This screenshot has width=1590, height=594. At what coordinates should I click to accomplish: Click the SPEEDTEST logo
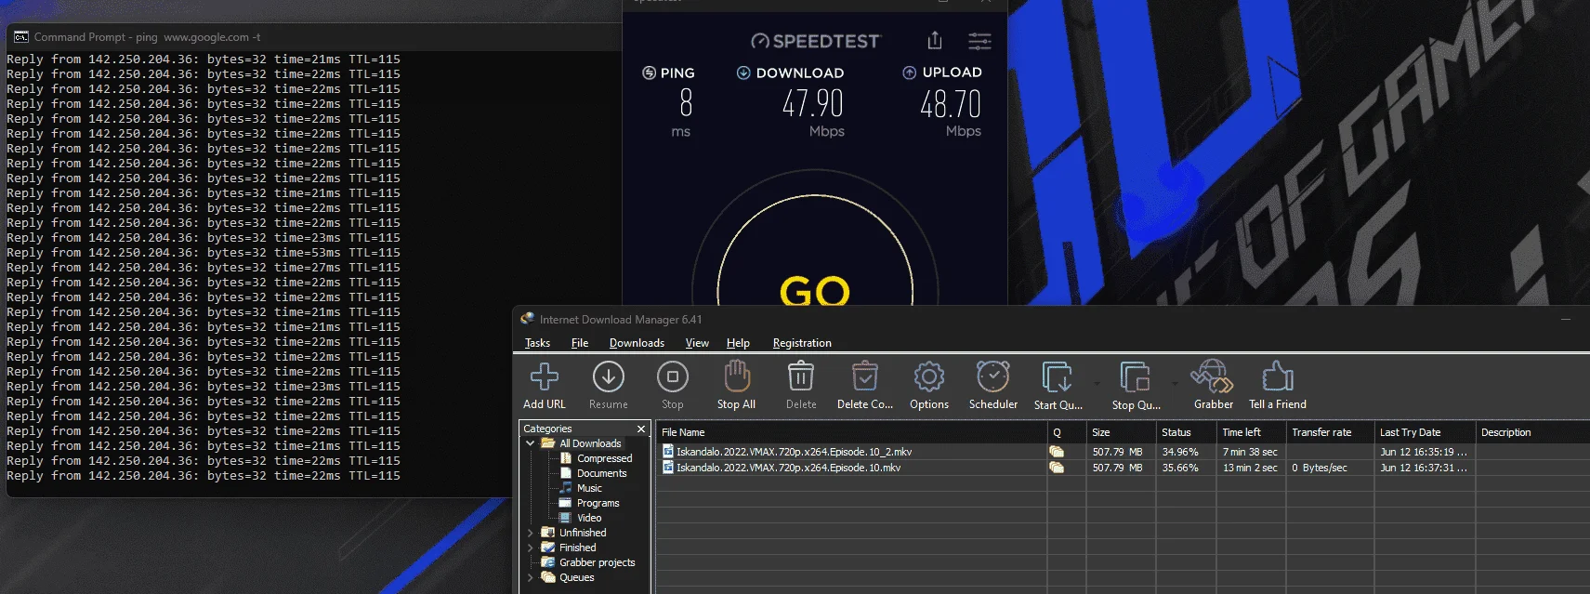(815, 41)
